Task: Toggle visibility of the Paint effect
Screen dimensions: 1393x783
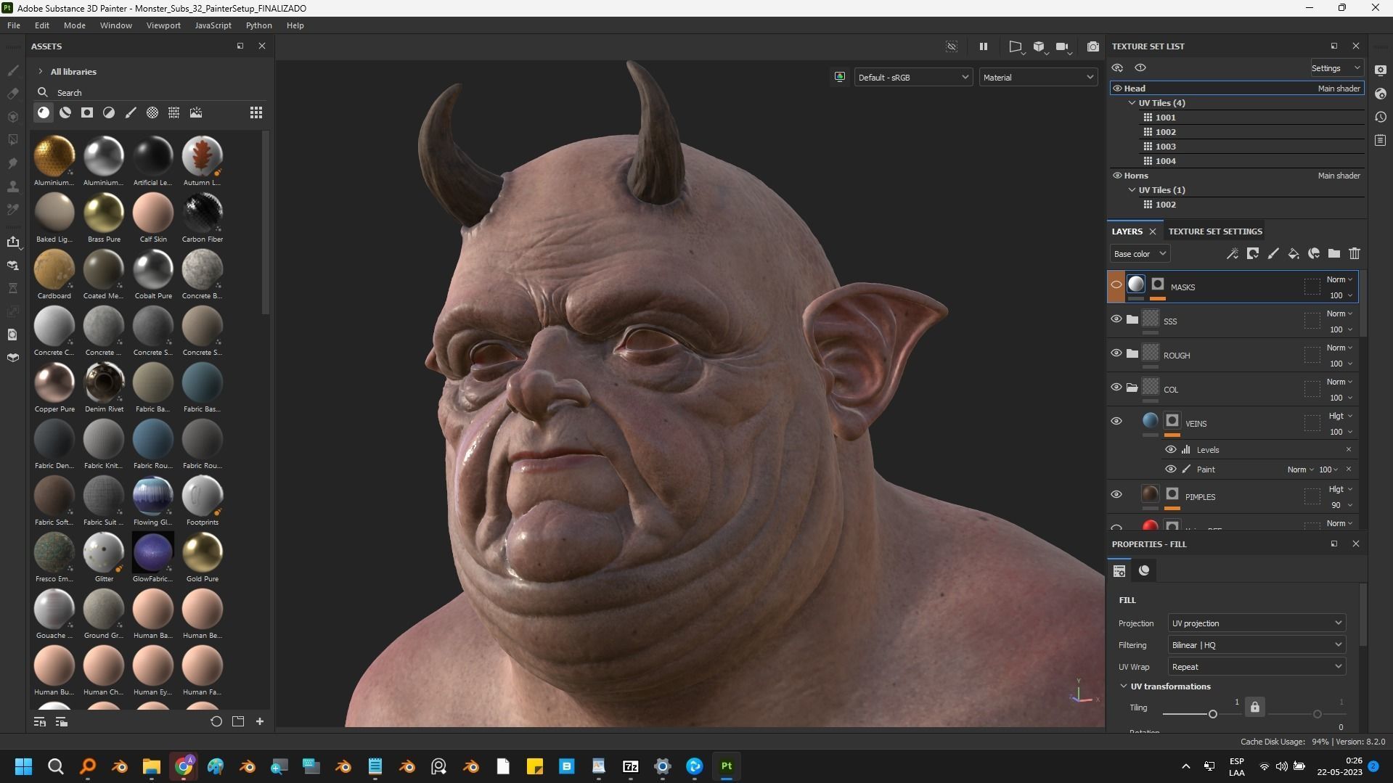Action: click(1171, 470)
